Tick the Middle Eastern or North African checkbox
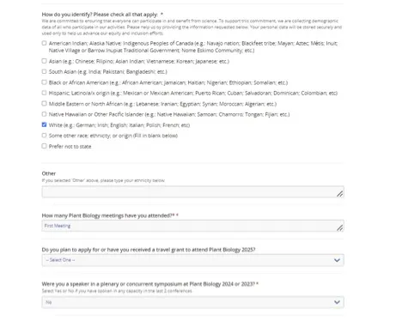Image resolution: width=402 pixels, height=321 pixels. pos(44,104)
